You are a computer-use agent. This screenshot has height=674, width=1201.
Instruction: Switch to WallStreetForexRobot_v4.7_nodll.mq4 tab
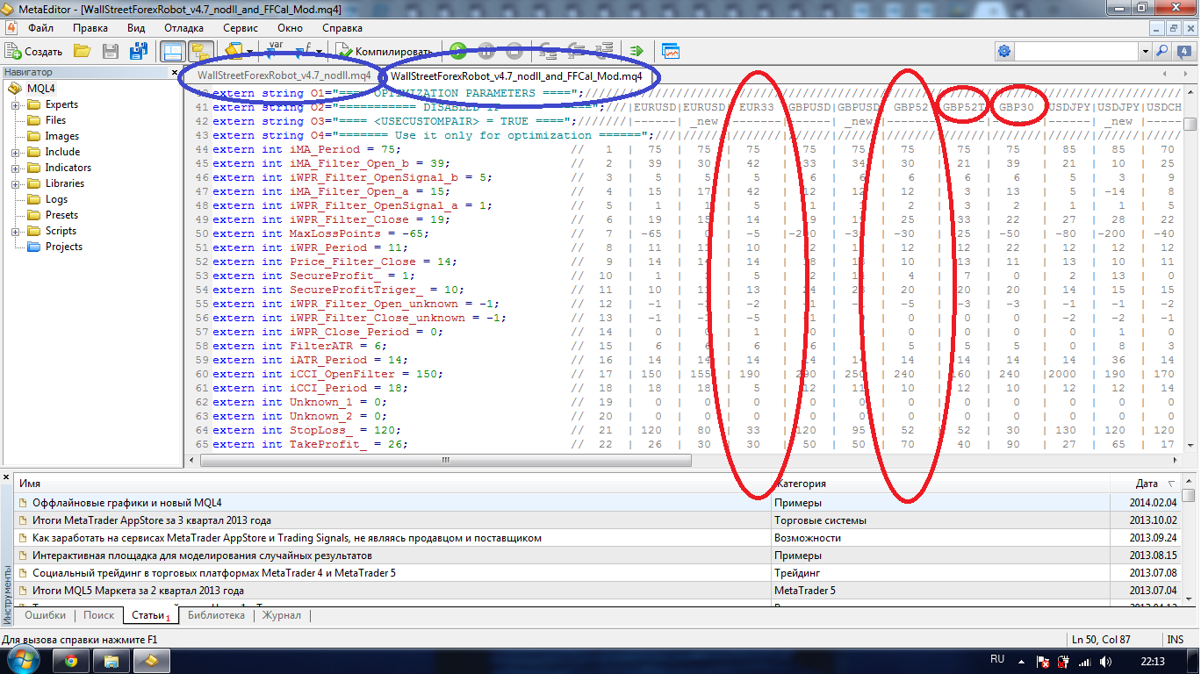pos(284,75)
